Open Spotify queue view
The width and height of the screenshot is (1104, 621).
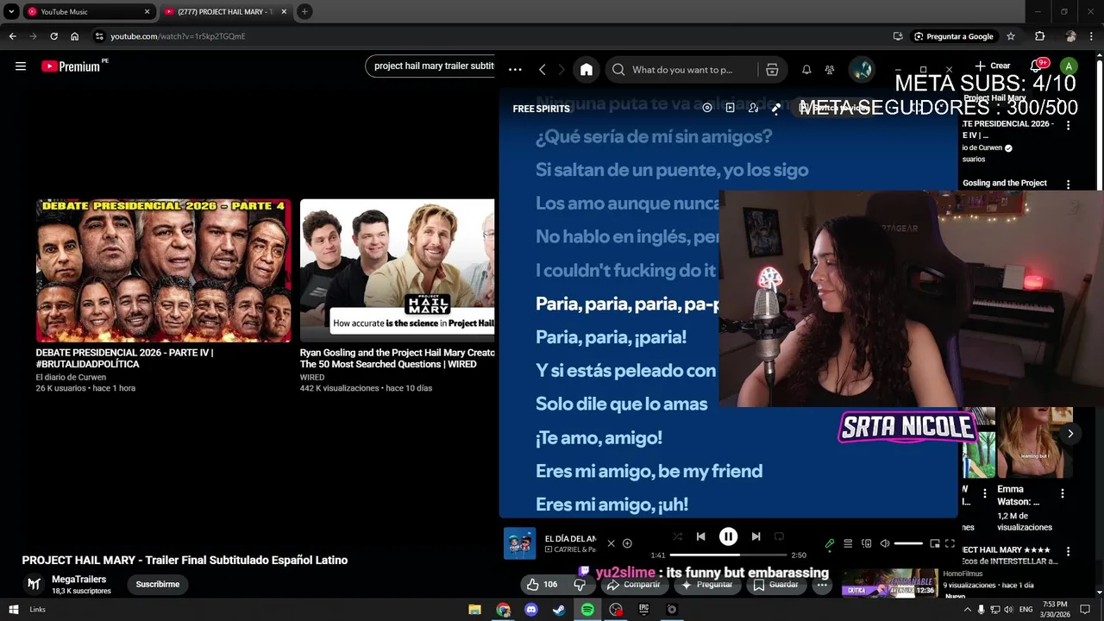tap(848, 543)
